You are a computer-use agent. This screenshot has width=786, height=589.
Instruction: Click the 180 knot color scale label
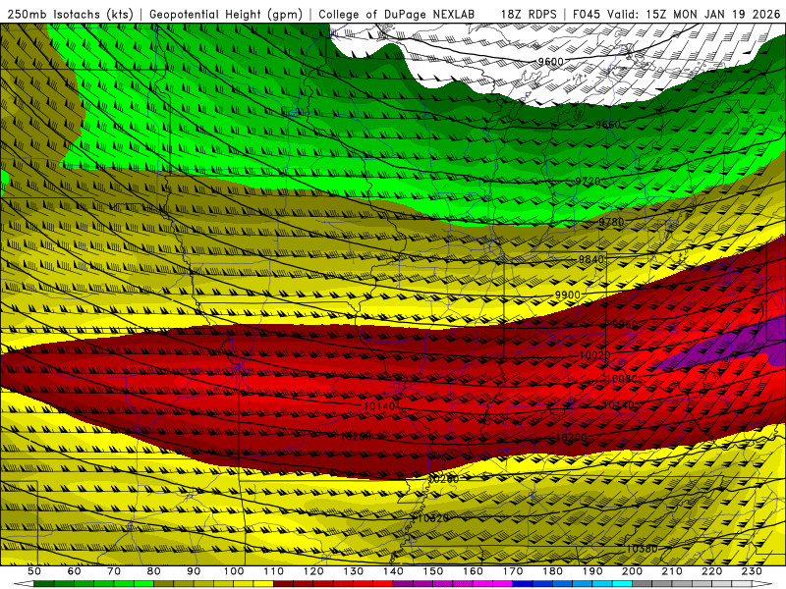coord(552,571)
